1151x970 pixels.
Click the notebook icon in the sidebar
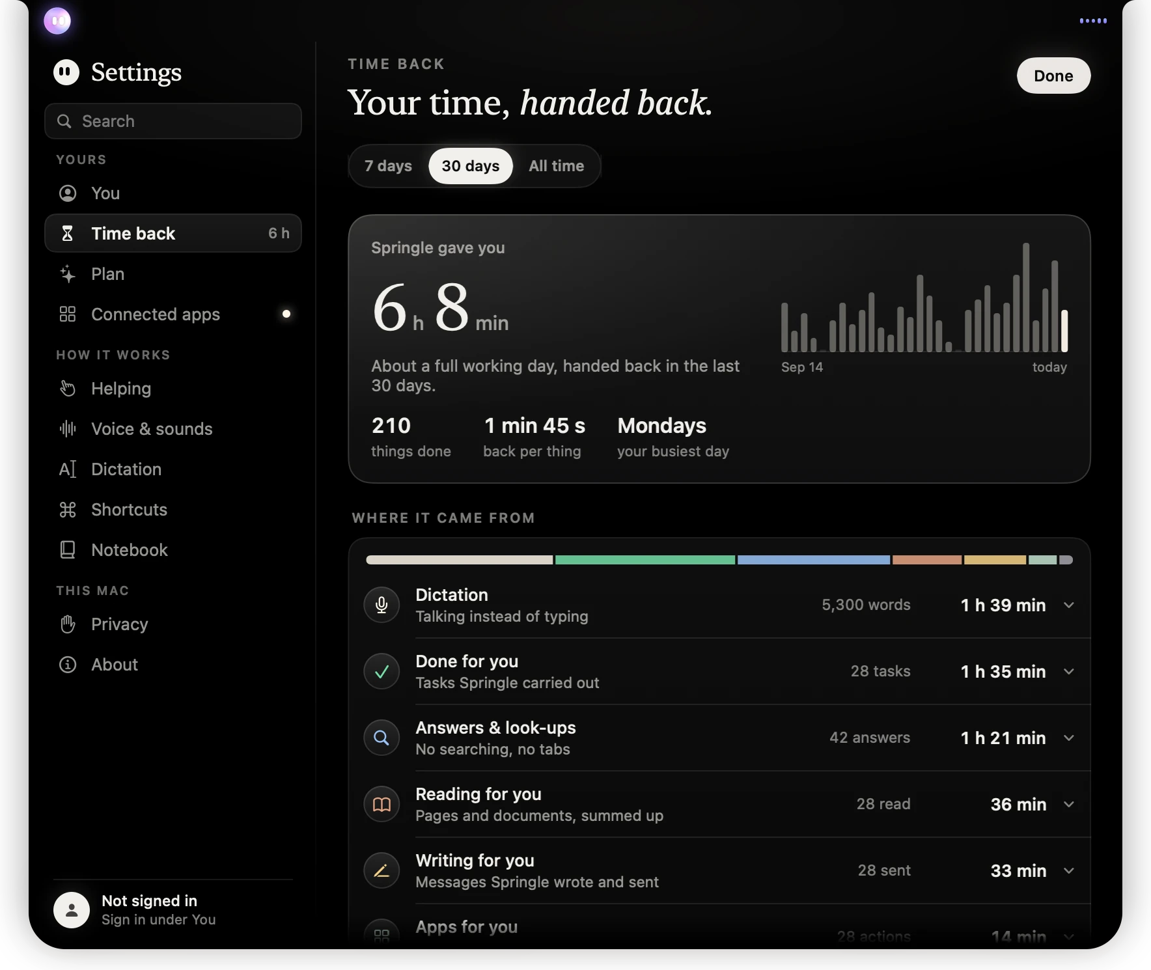(x=68, y=550)
